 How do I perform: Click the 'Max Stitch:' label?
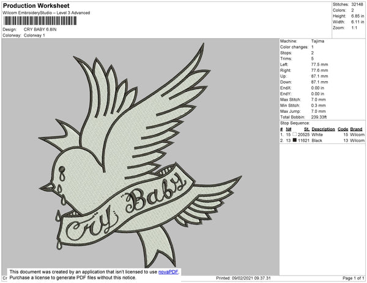(291, 99)
